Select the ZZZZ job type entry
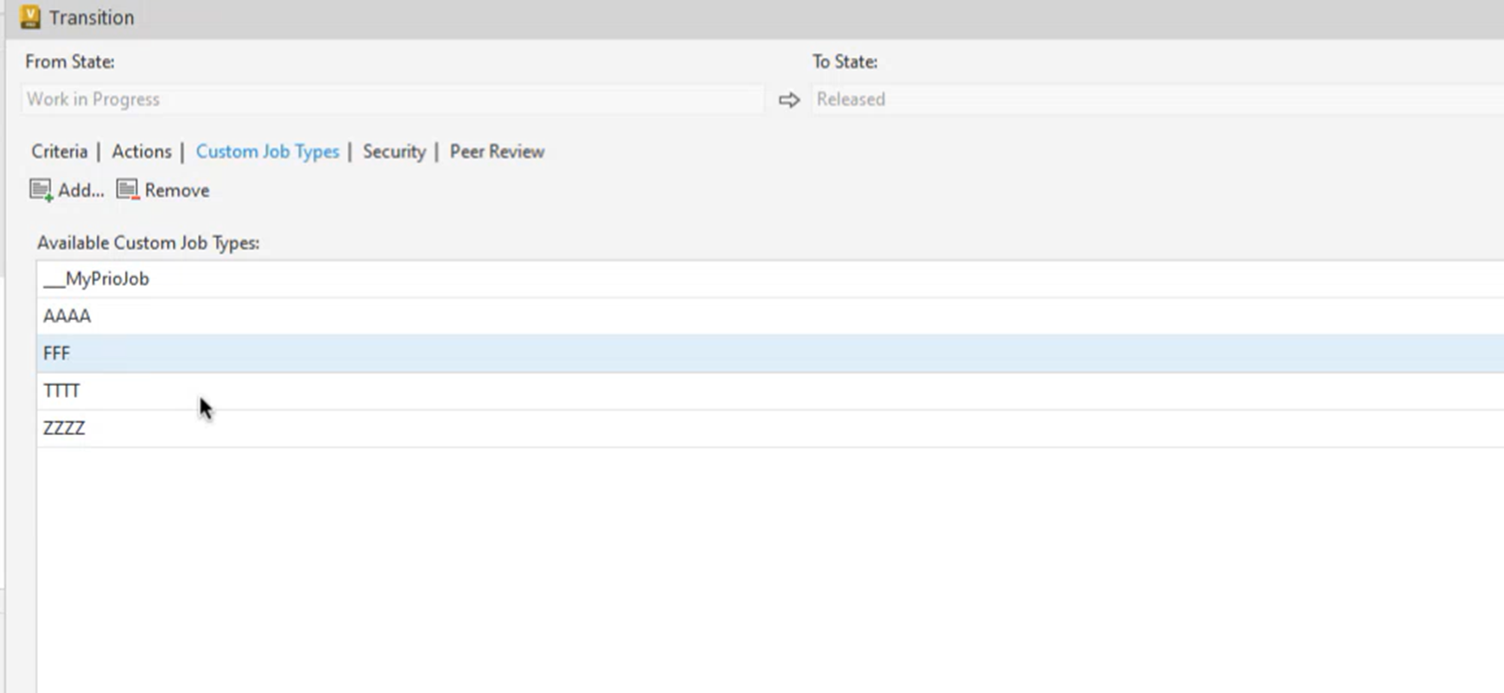 (x=64, y=428)
